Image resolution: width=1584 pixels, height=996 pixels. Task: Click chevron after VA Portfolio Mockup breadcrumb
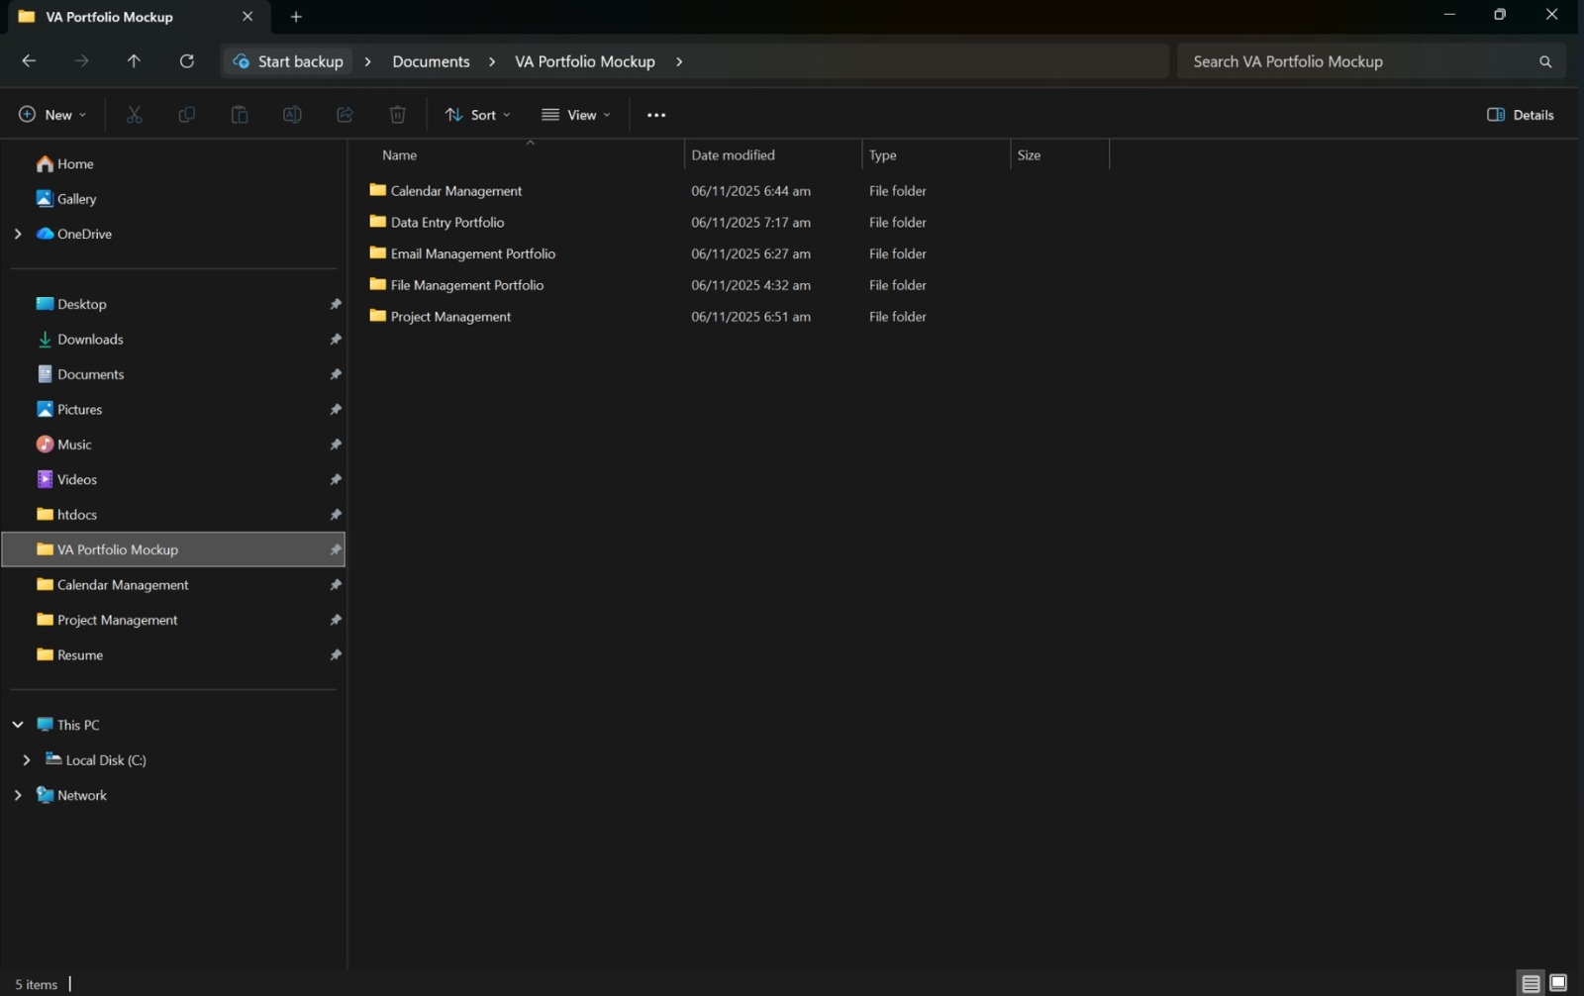[679, 61]
